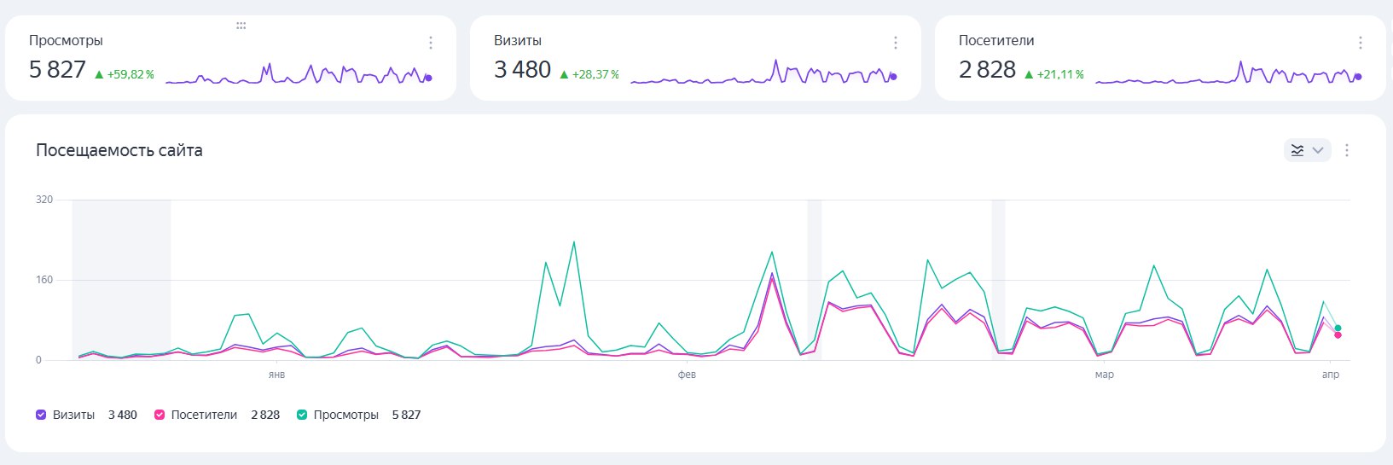
Task: Select the Просмотры widget title
Action: tap(66, 40)
